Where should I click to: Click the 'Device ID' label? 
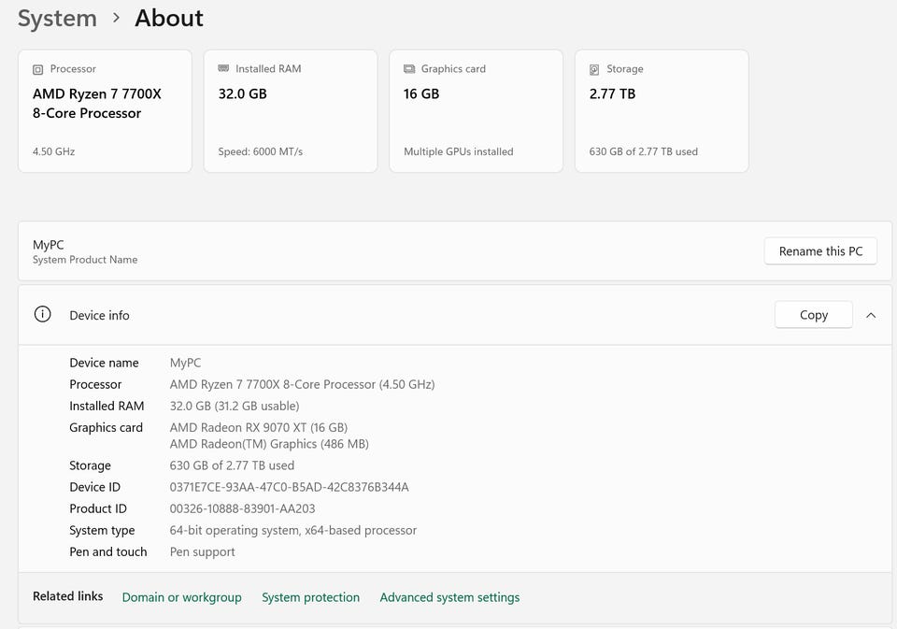coord(94,487)
